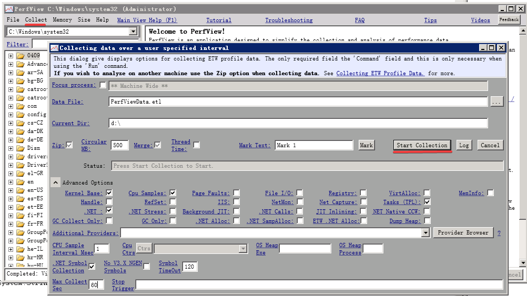Image resolution: width=527 pixels, height=296 pixels.
Task: Click the fi-FI folder icon
Action: click(x=21, y=216)
